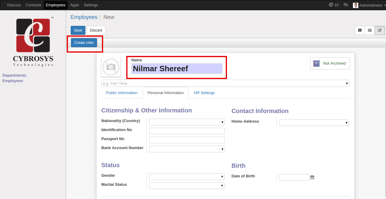Open the Departments sidebar link
The image size is (386, 199).
(x=14, y=75)
